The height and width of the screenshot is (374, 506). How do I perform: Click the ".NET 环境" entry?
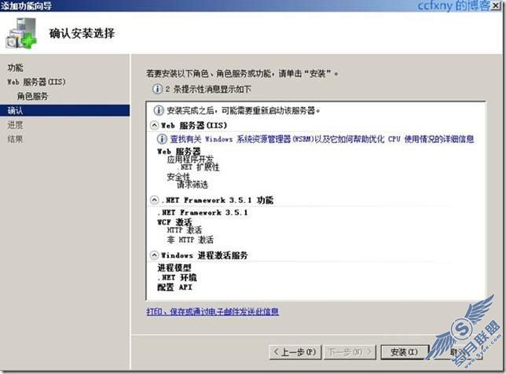177,277
